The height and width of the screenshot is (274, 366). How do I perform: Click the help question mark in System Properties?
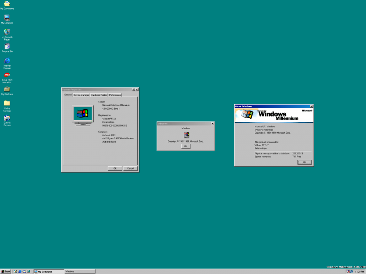(x=133, y=90)
